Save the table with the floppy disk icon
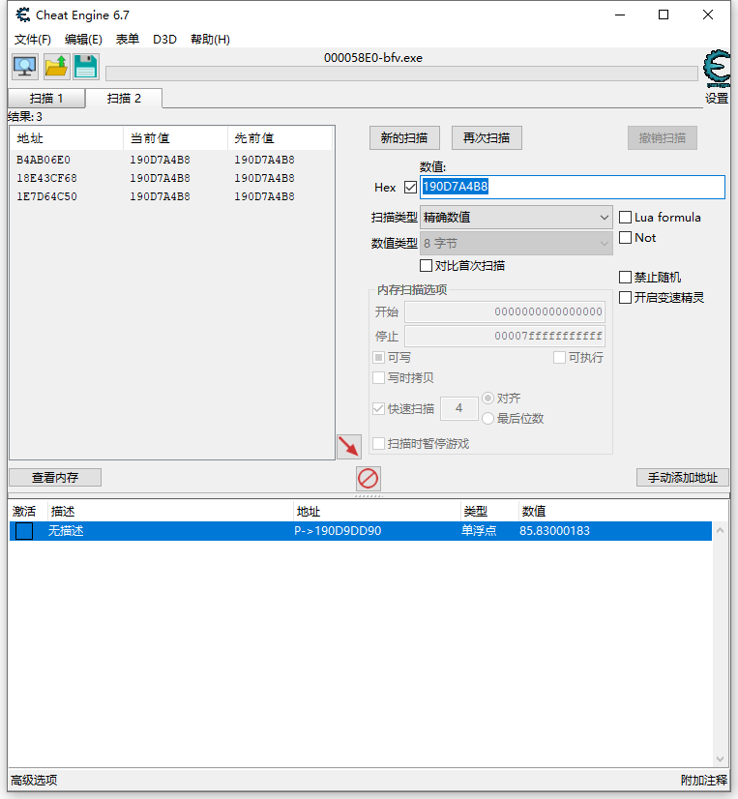 (86, 67)
